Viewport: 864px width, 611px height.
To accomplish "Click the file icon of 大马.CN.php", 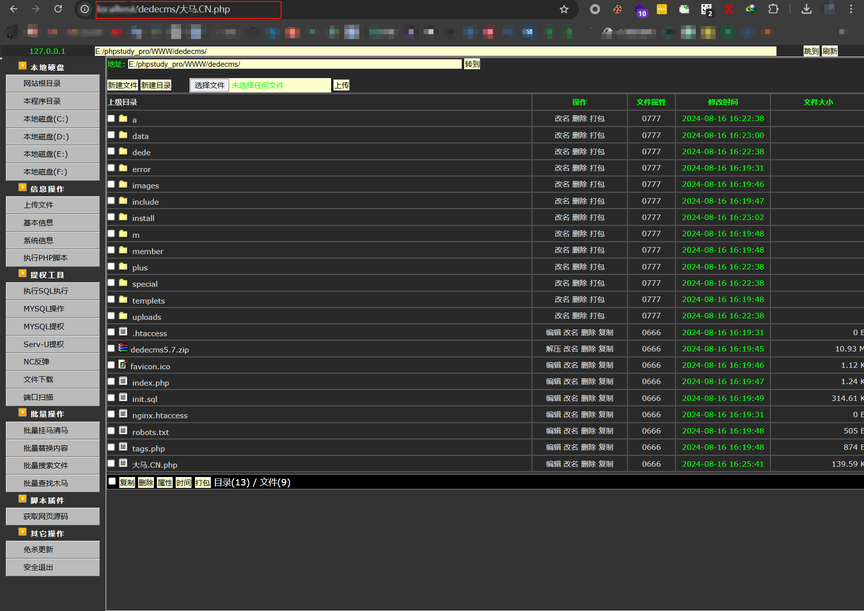I will [x=123, y=463].
